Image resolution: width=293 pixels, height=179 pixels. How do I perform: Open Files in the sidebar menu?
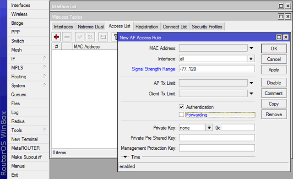(28, 103)
